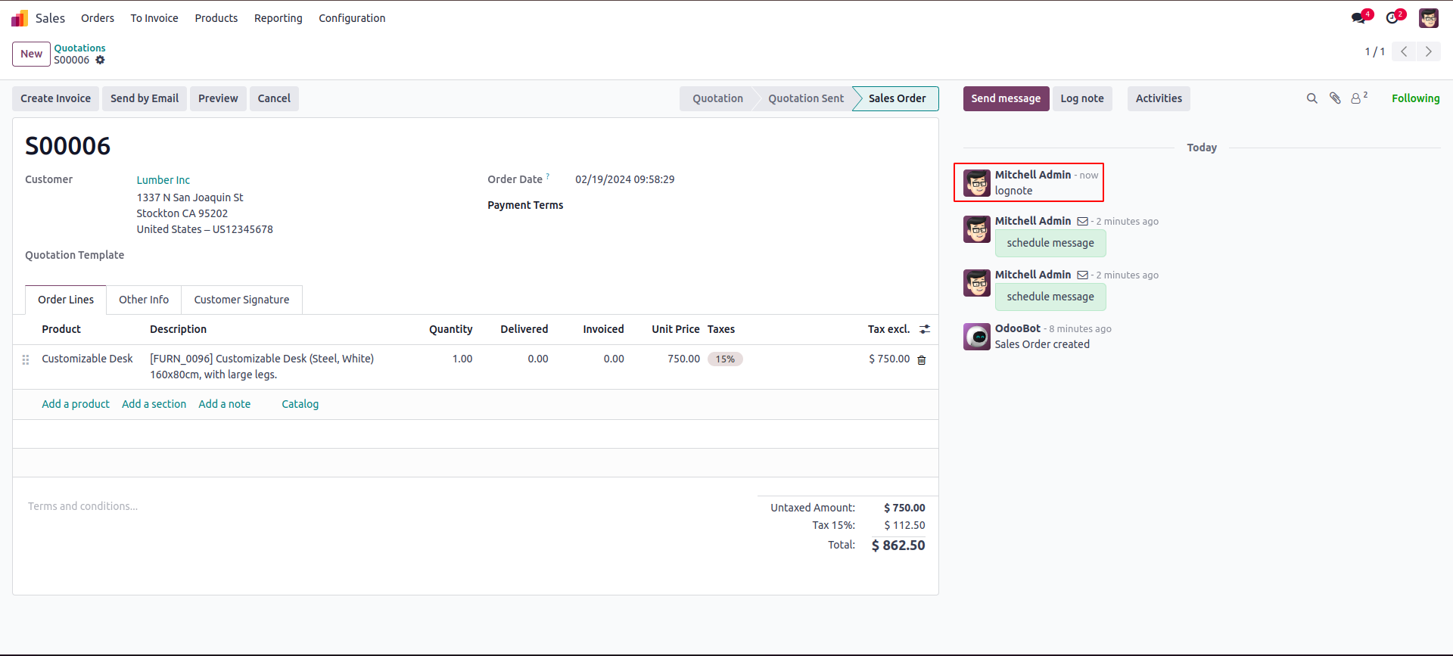Viewport: 1453px width, 656px height.
Task: Cancel the sales order
Action: pos(274,98)
